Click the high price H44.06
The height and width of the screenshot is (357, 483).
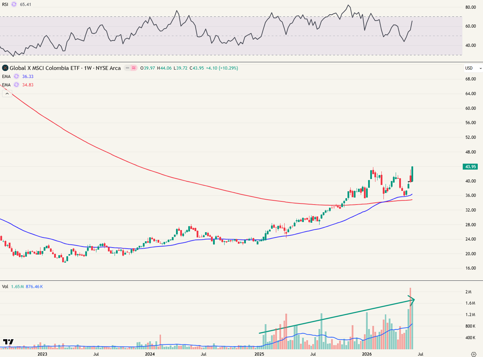click(x=164, y=68)
